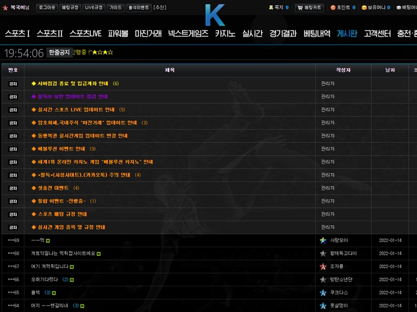Open the 에볼루션 이벤트 안내 notice
The image size is (417, 312).
click(x=61, y=149)
